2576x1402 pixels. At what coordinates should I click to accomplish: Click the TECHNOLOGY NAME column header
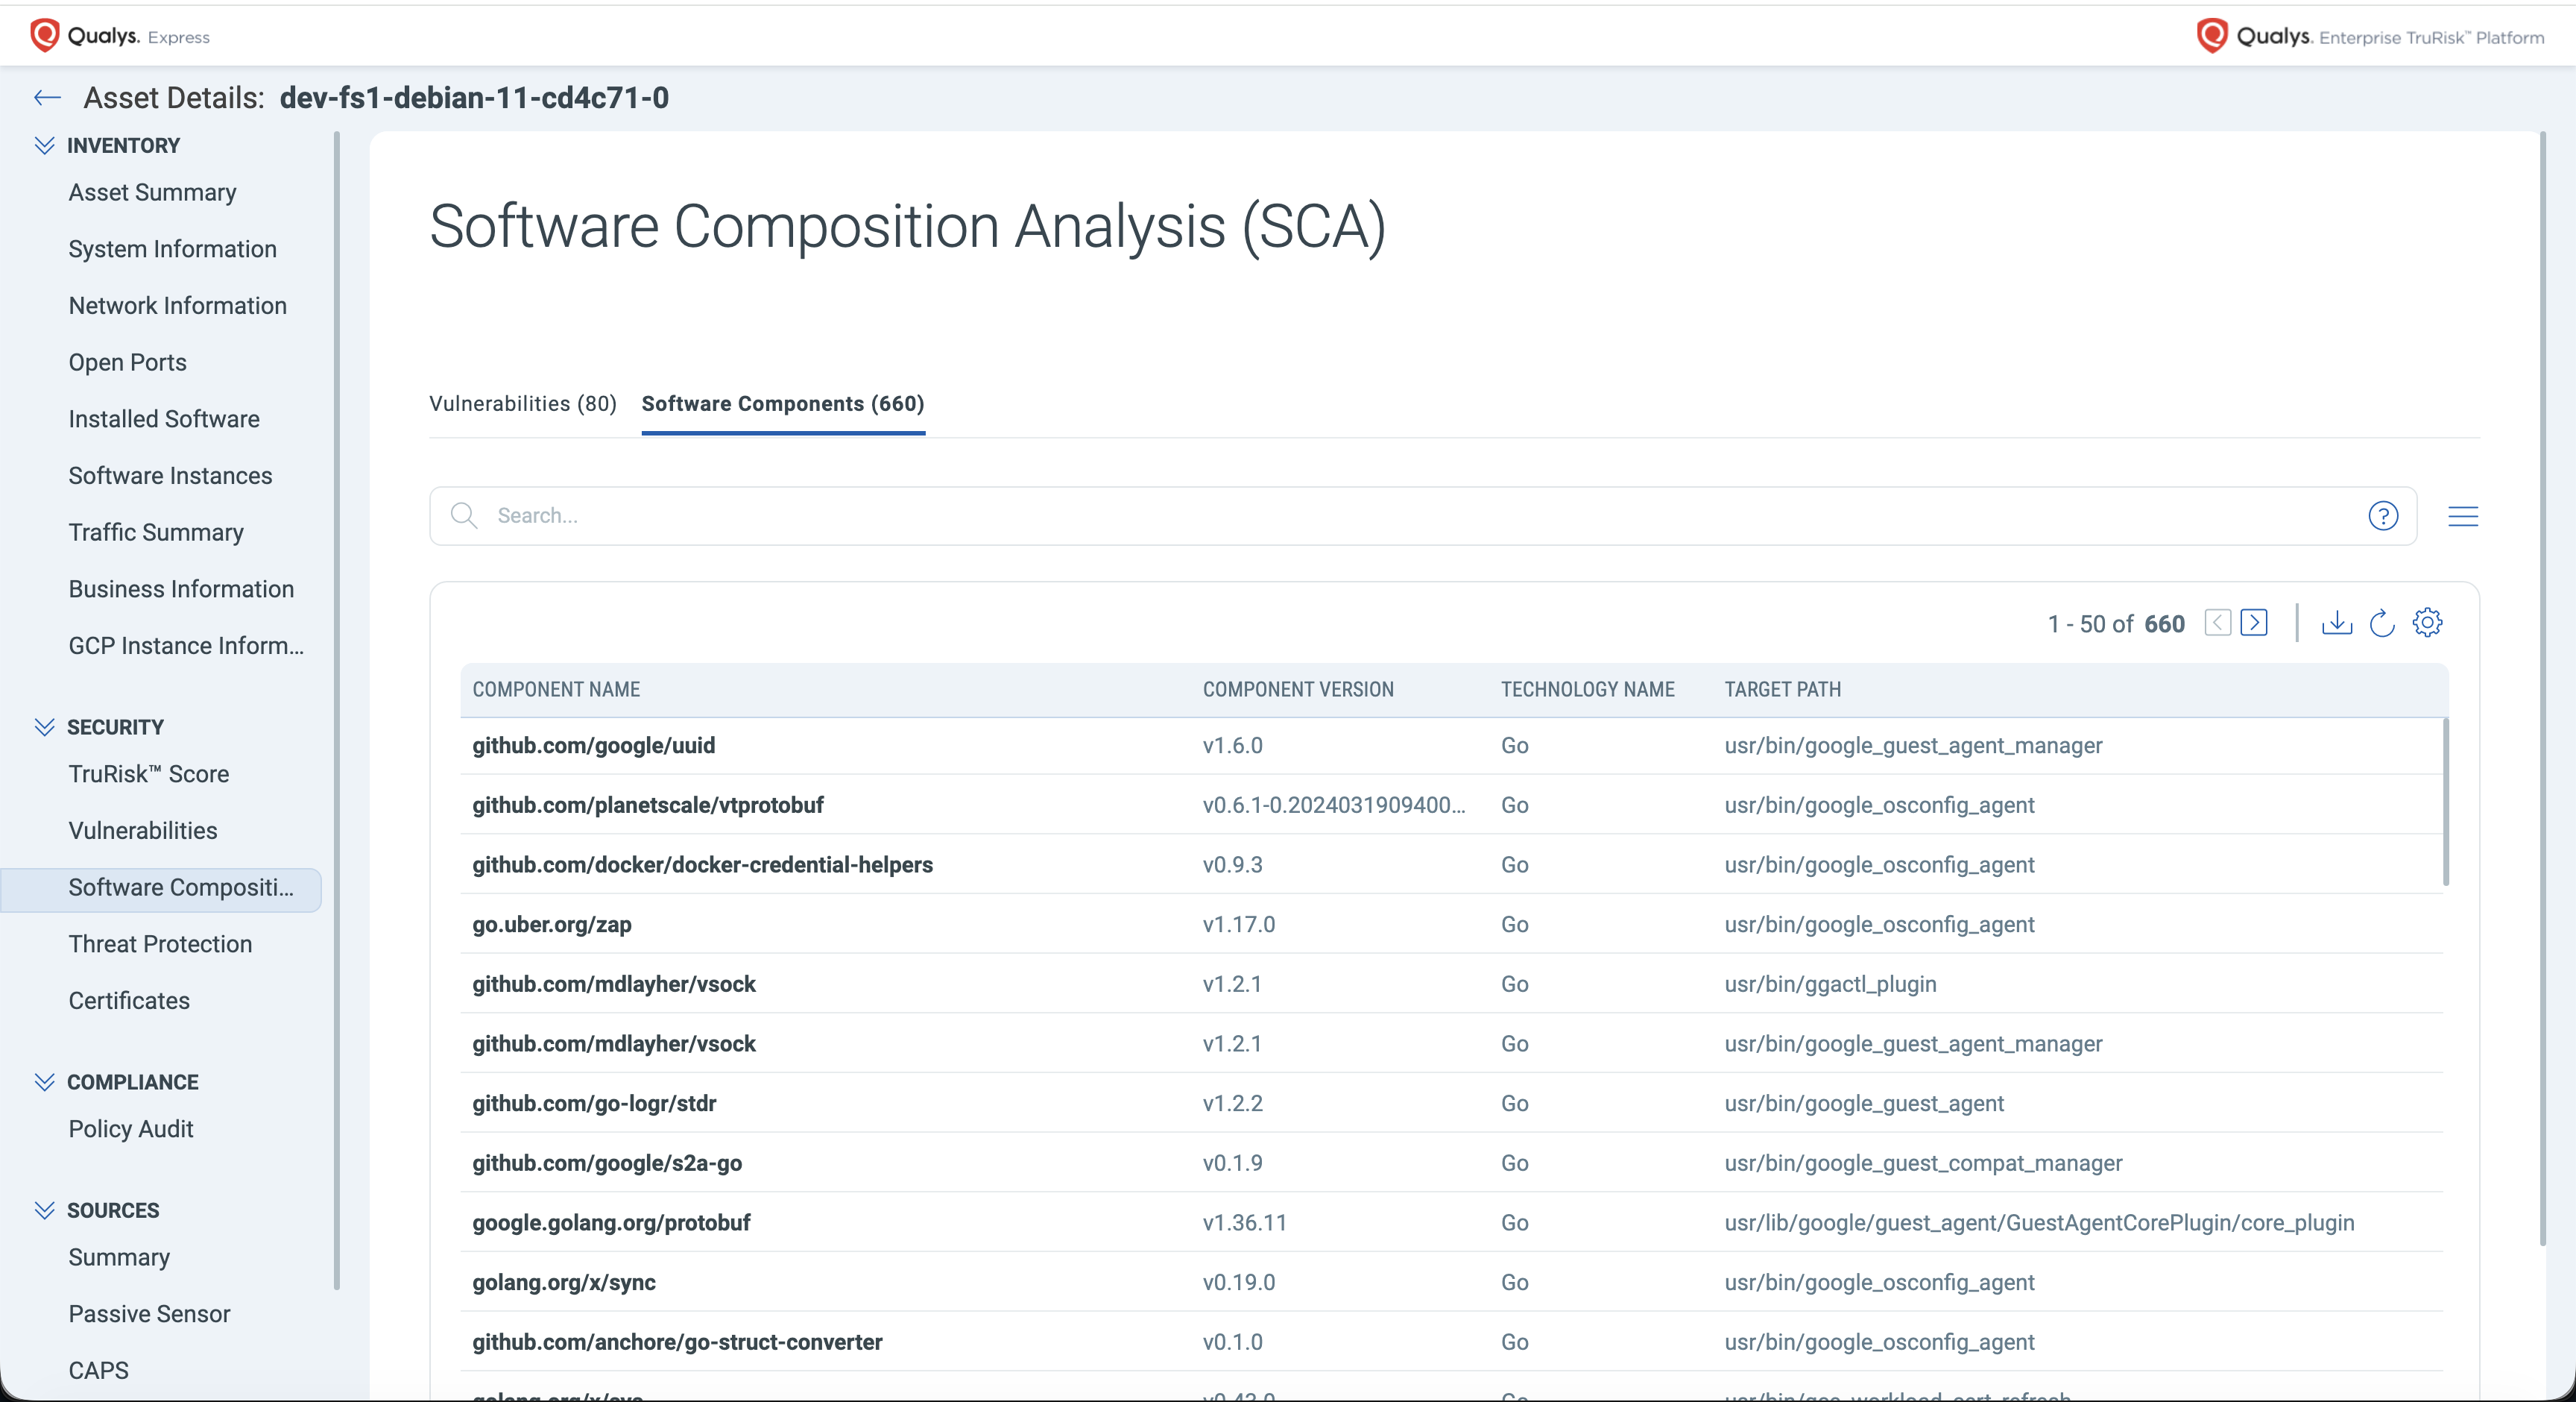click(x=1587, y=690)
